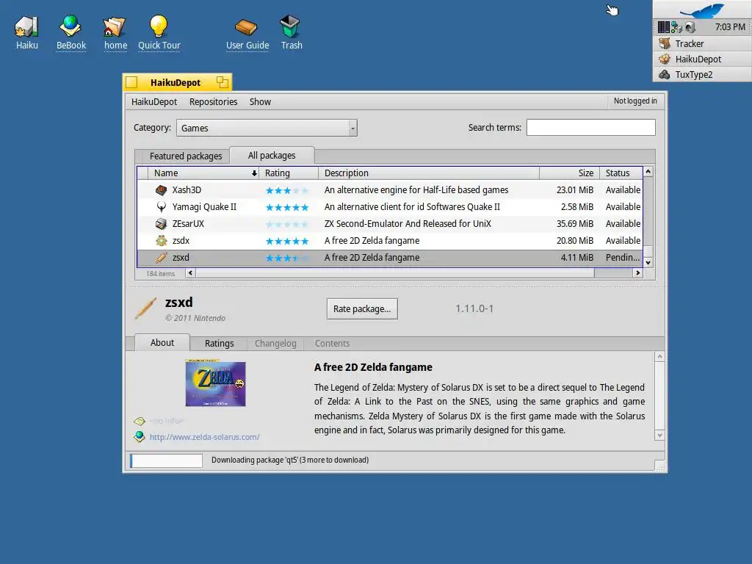
Task: Open the HaikuDepot menu
Action: (x=154, y=101)
